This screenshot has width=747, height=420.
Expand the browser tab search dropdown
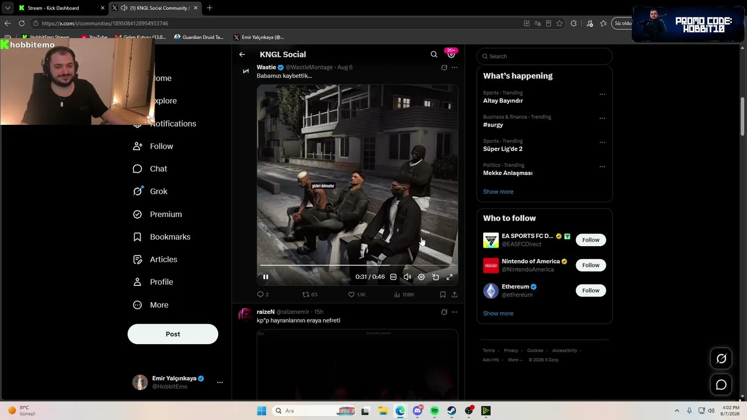click(x=7, y=8)
